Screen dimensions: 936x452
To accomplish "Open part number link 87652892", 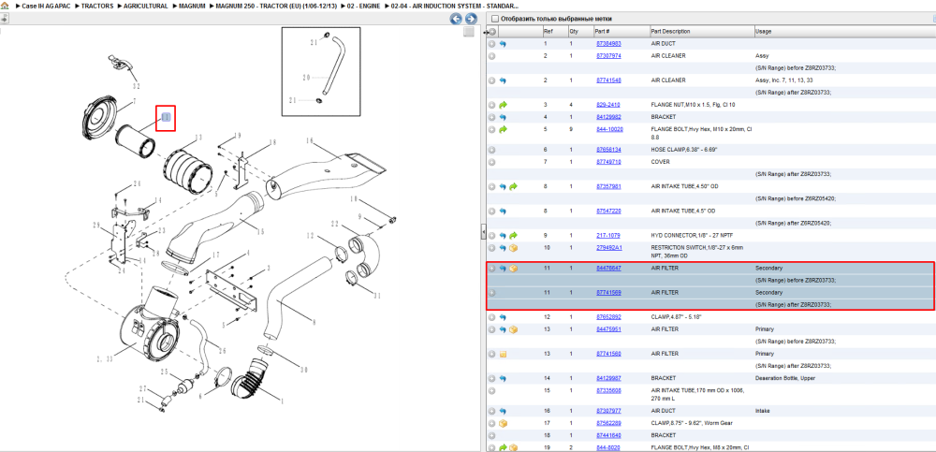I will click(608, 317).
